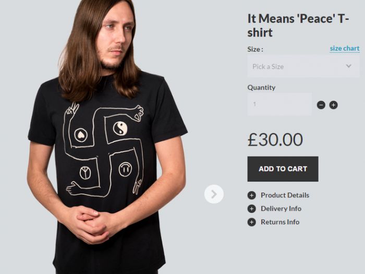365x274 pixels.
Task: Click the £30.00 price text
Action: pyautogui.click(x=275, y=139)
